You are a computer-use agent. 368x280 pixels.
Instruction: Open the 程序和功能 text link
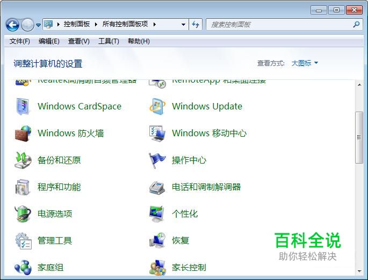59,187
